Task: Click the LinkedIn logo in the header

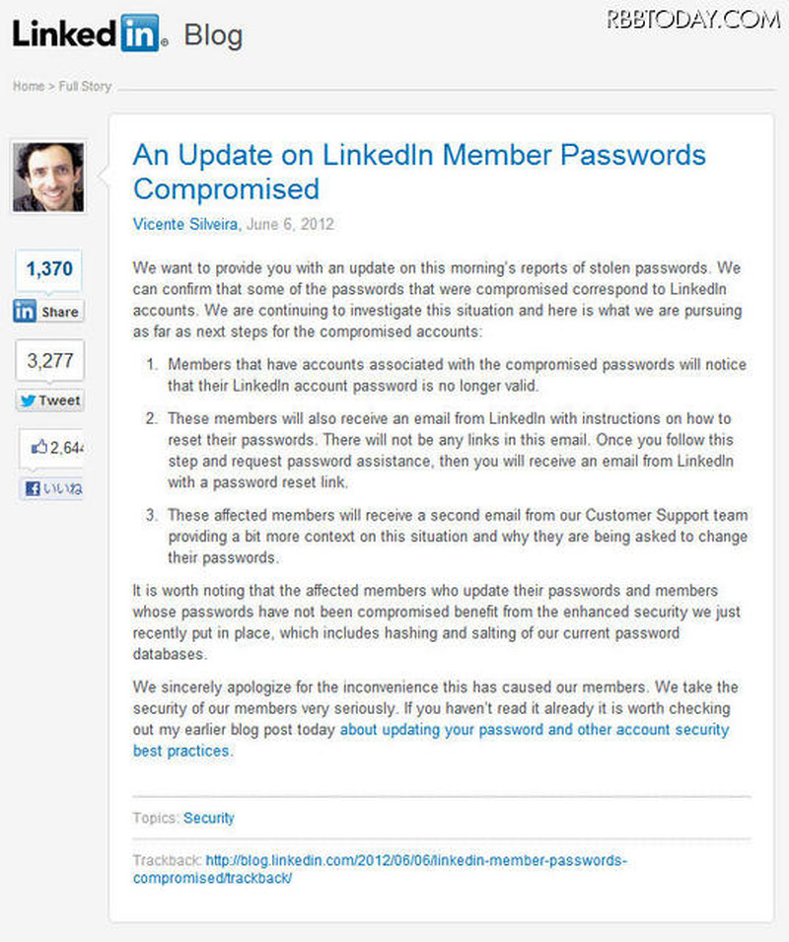Action: pos(89,36)
